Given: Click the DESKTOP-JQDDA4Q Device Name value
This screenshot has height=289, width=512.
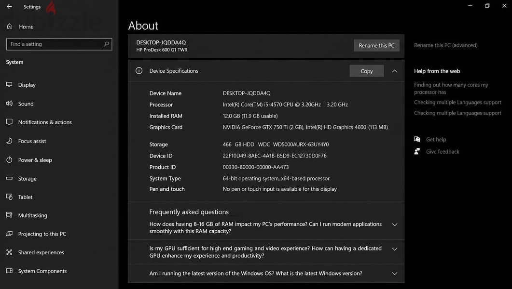Looking at the screenshot, I should [247, 93].
